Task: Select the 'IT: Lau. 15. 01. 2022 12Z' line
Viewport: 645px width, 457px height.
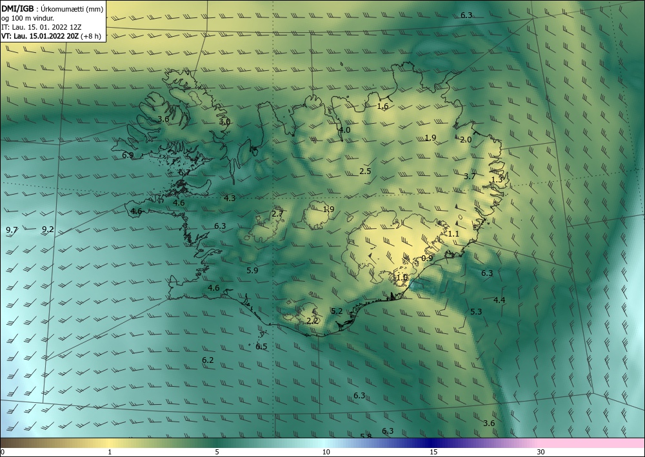Action: pos(41,27)
